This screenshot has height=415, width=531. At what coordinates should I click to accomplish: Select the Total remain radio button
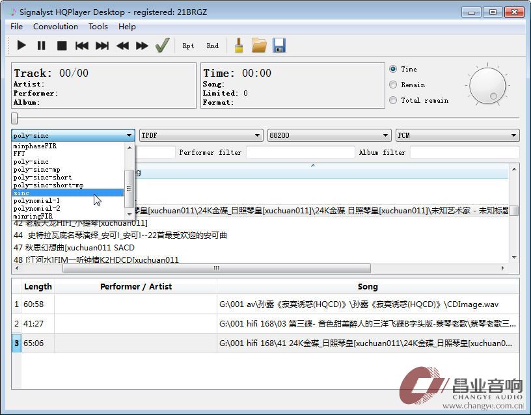393,100
